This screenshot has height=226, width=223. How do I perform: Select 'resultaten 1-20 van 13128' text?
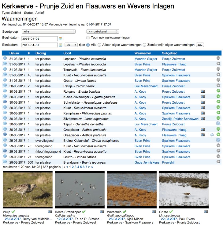22,167
